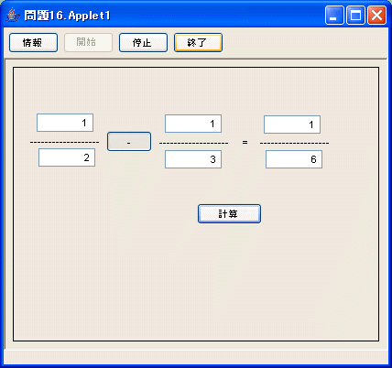
Task: Click the second fraction's numerator field
Action: [x=193, y=124]
